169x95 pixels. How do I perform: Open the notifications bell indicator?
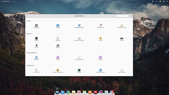164,1
